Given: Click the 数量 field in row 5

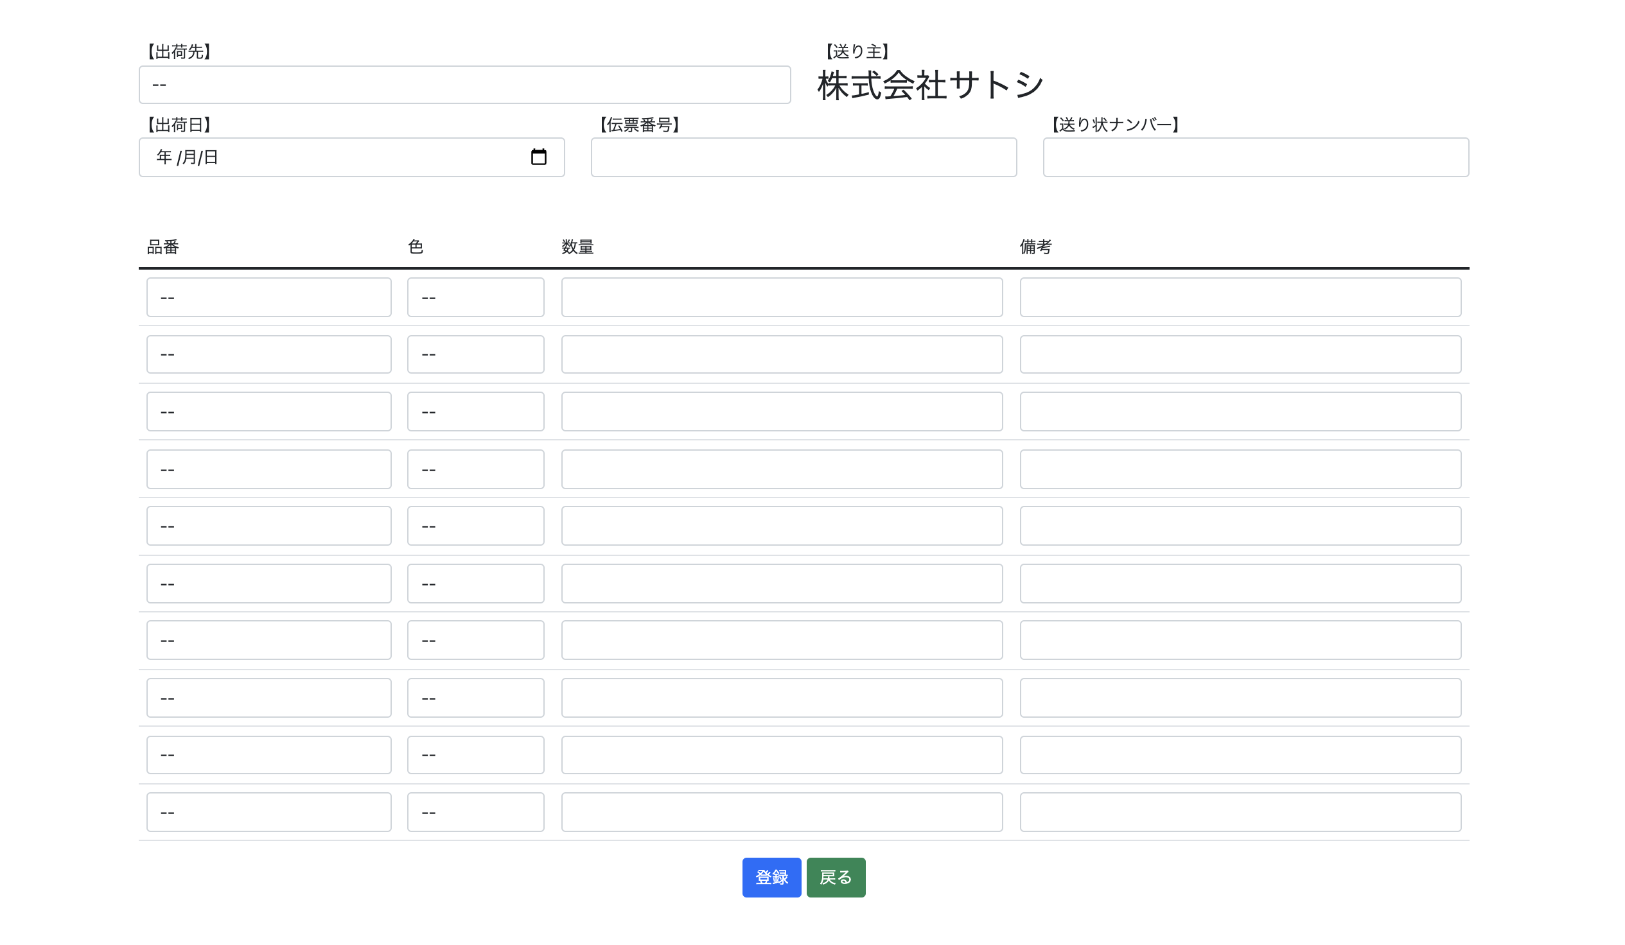Looking at the screenshot, I should [x=782, y=526].
